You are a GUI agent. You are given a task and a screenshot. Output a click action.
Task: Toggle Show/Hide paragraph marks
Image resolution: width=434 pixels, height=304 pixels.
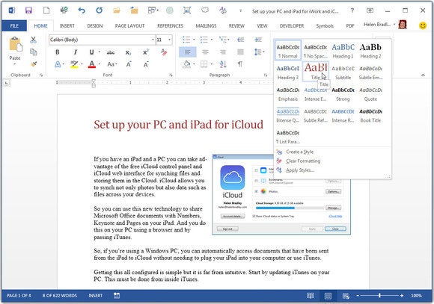coord(240,64)
